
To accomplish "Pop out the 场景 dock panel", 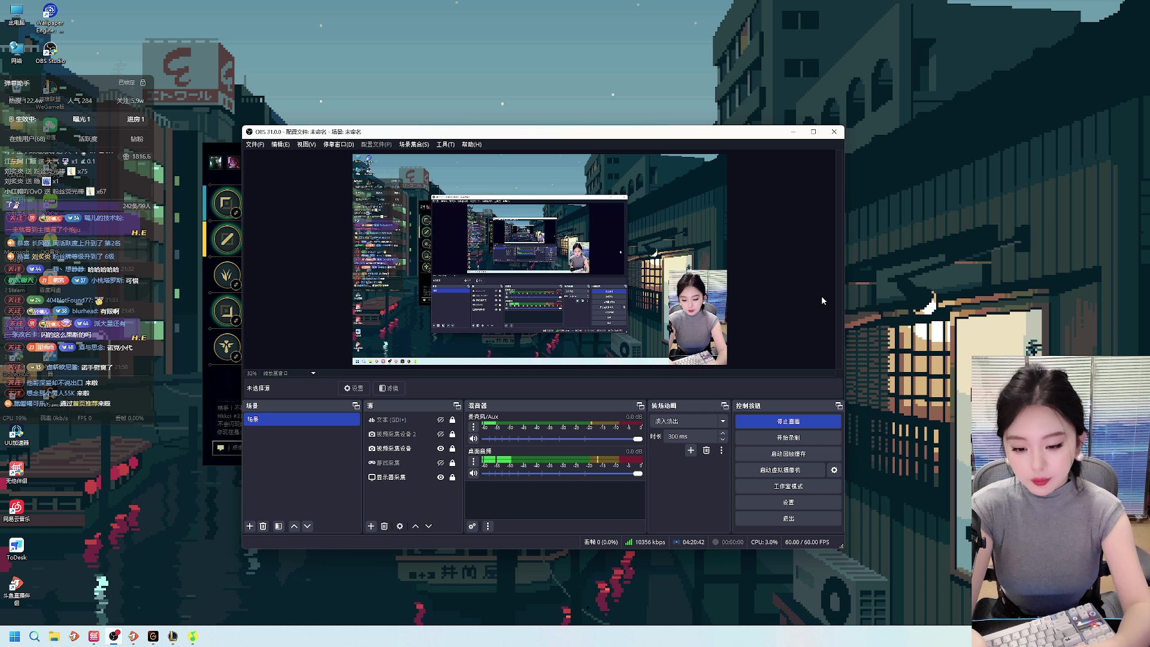I will coord(356,406).
